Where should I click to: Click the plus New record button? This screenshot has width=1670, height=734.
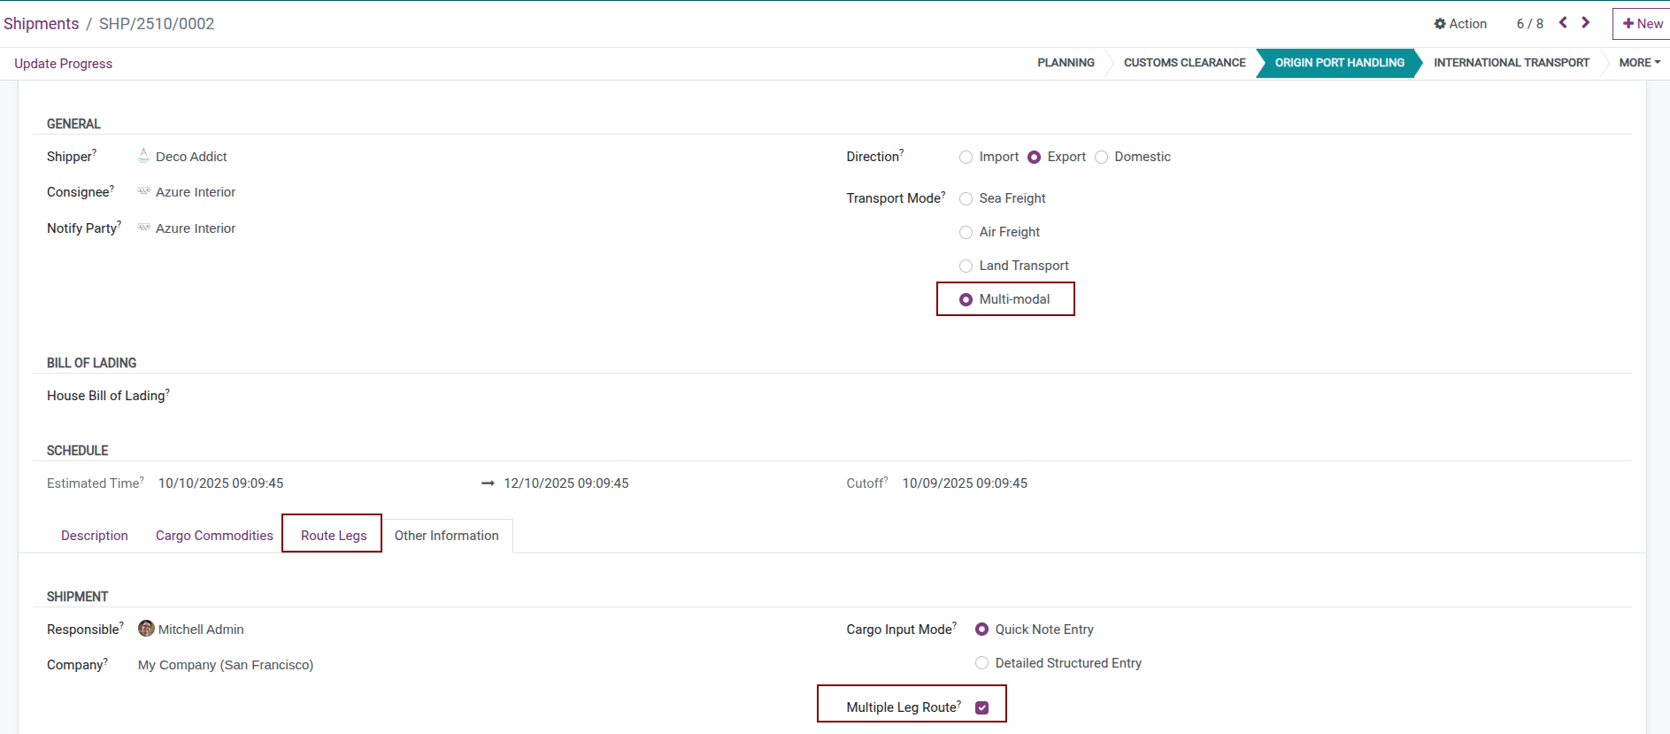[x=1642, y=24]
